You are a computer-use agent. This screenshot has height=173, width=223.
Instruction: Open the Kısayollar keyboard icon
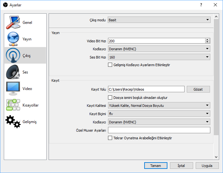[13, 105]
